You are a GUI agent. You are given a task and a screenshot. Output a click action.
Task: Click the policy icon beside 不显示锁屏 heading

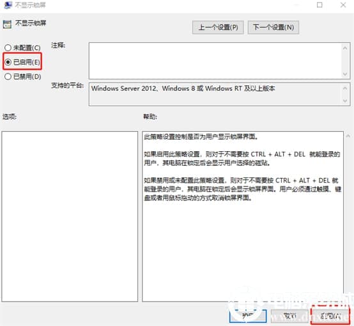(x=7, y=24)
